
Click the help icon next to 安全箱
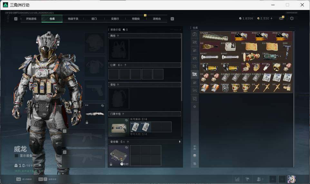(x=128, y=142)
